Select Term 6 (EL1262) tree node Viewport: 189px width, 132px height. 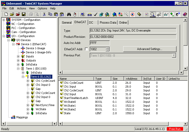point(41,77)
